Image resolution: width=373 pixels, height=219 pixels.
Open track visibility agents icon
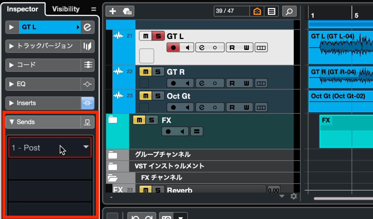pos(257,11)
